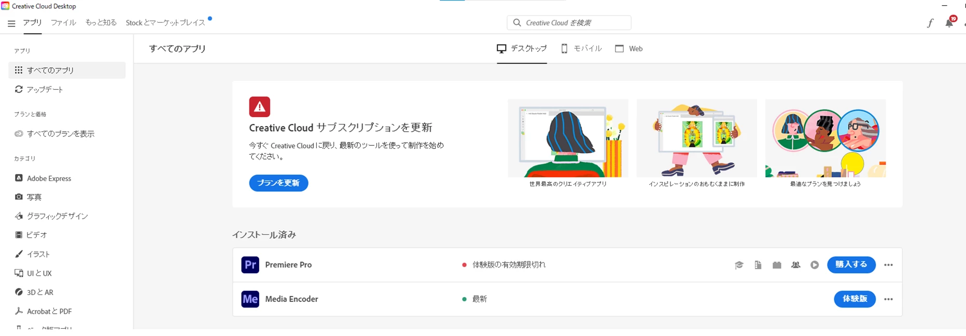Click the インストール済み section heading
This screenshot has width=966, height=336.
[264, 235]
